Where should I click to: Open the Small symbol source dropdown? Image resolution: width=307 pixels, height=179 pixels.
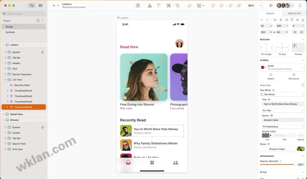coord(282,68)
